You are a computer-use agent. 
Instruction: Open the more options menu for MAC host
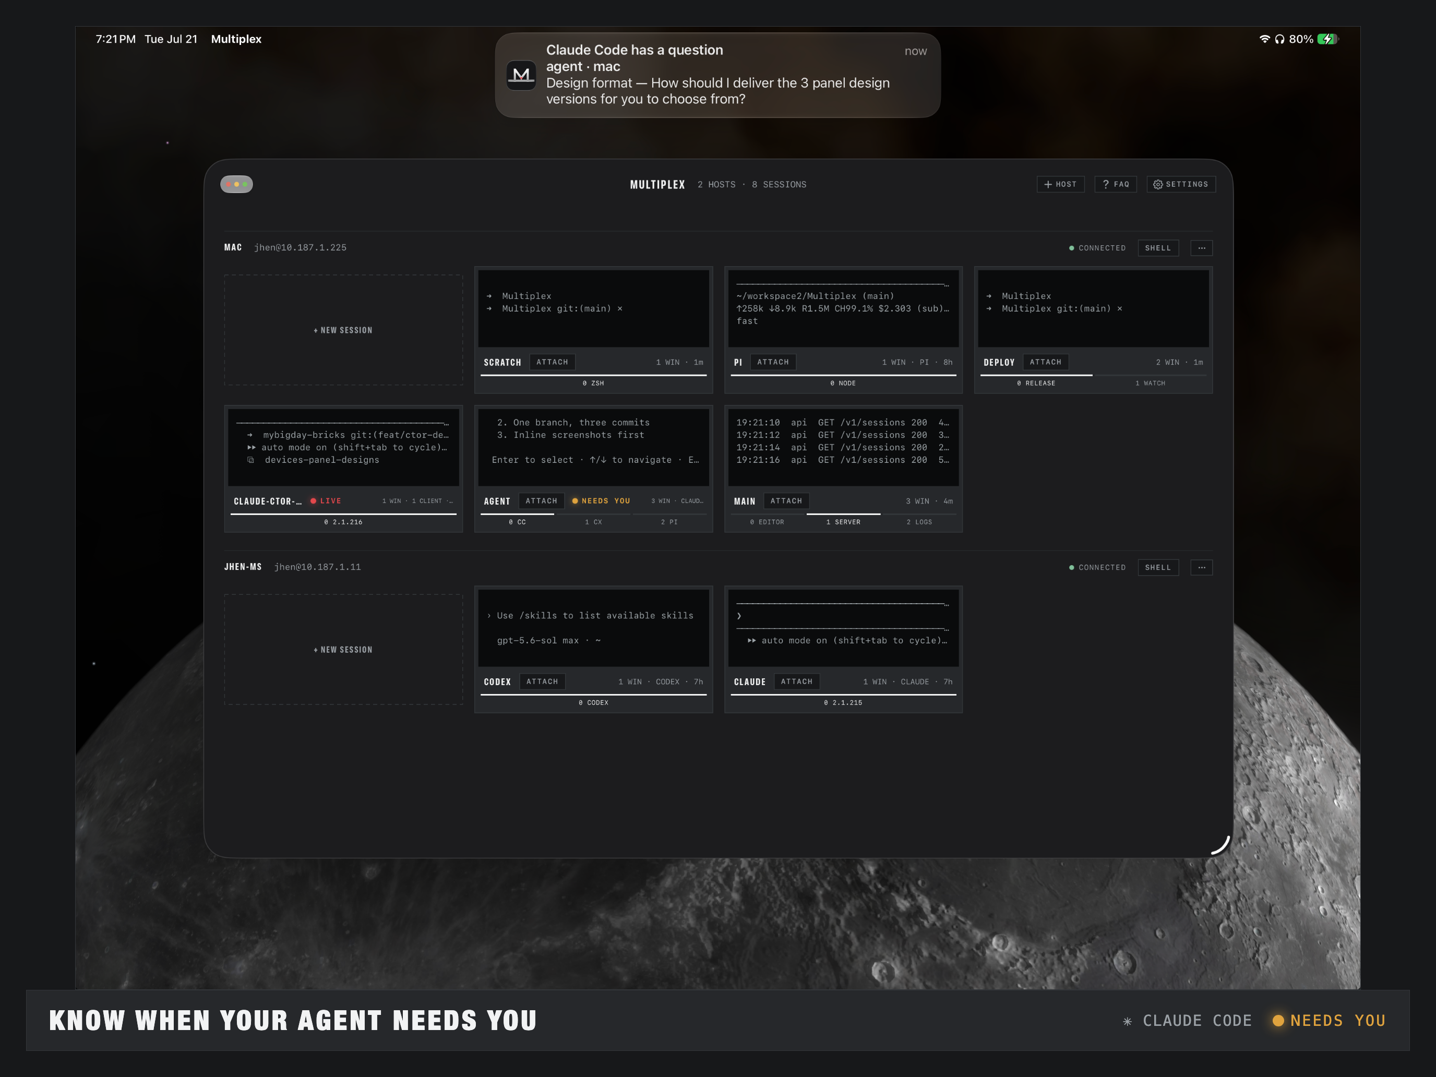click(1202, 248)
